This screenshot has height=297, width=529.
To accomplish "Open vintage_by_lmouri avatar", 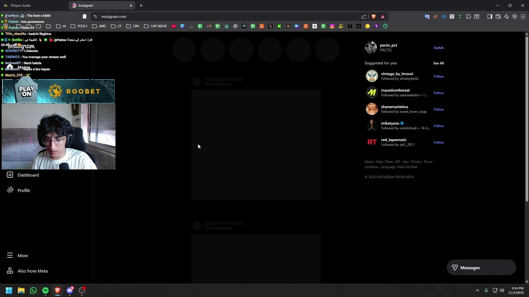I will (372, 76).
